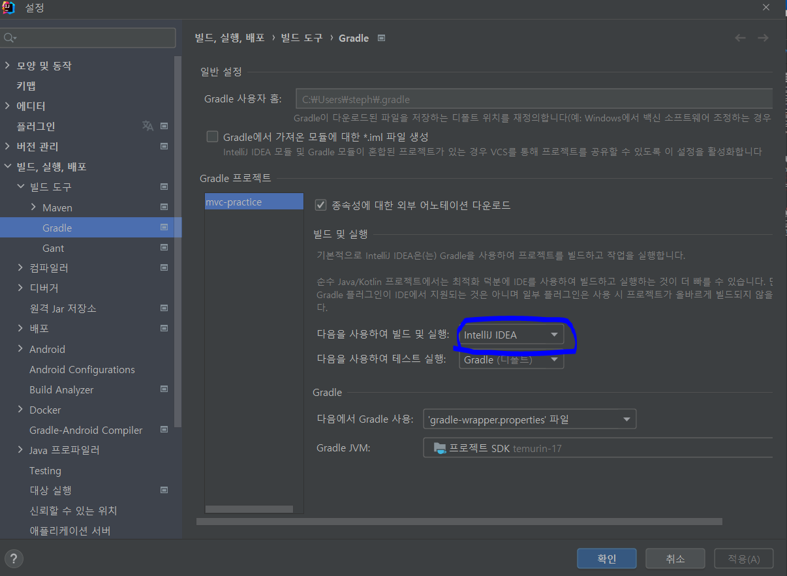Viewport: 787px width, 576px height.
Task: Go forward with the right arrow icon
Action: [763, 38]
